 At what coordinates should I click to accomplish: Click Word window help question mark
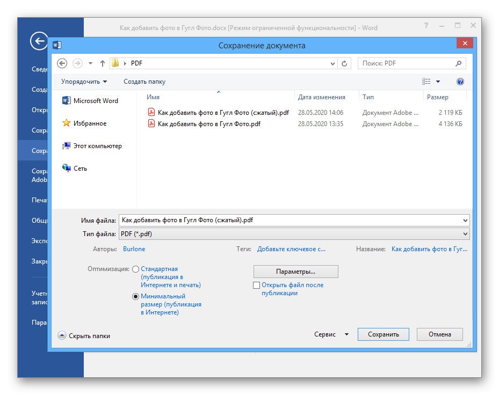coord(426,25)
